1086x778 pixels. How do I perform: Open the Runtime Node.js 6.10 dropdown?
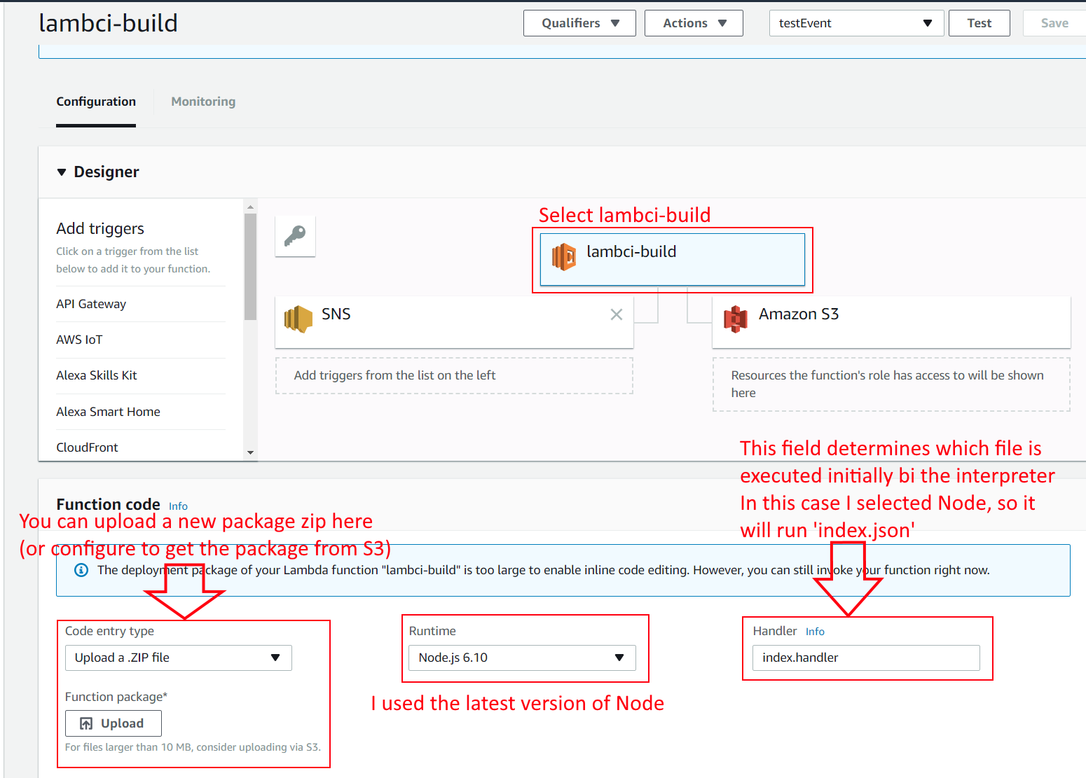[522, 658]
